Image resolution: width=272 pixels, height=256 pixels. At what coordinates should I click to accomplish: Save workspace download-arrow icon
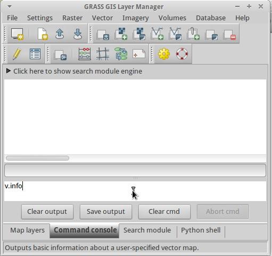[78, 34]
